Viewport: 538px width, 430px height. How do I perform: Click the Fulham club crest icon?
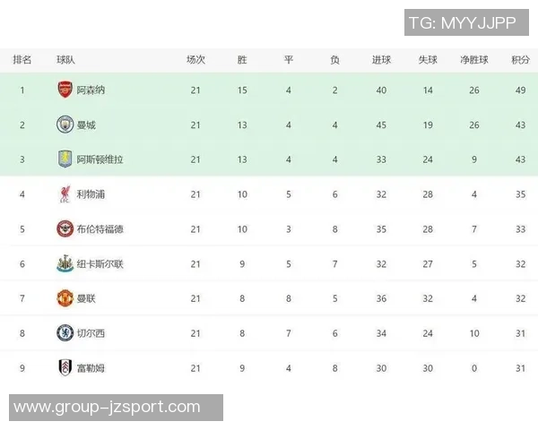point(65,368)
